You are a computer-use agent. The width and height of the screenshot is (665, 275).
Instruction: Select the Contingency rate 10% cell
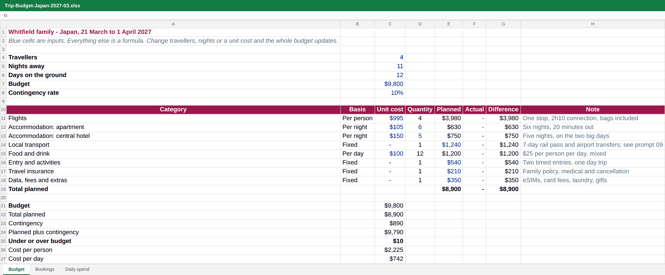[x=390, y=93]
